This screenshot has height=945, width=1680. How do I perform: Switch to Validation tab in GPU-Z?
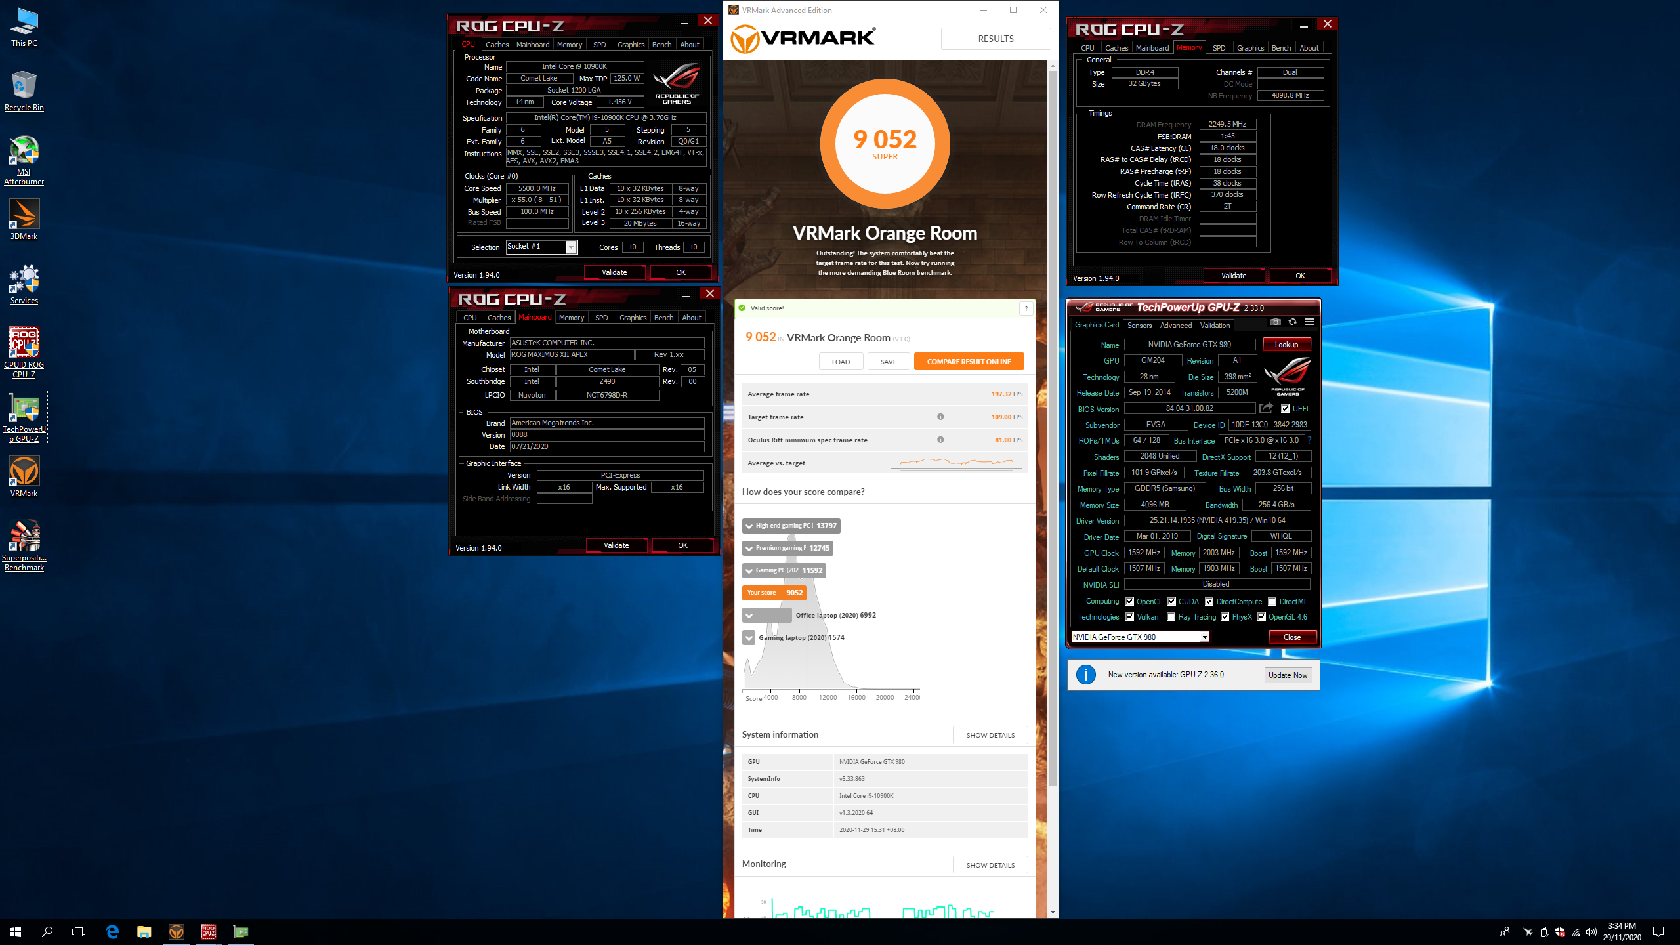point(1215,325)
